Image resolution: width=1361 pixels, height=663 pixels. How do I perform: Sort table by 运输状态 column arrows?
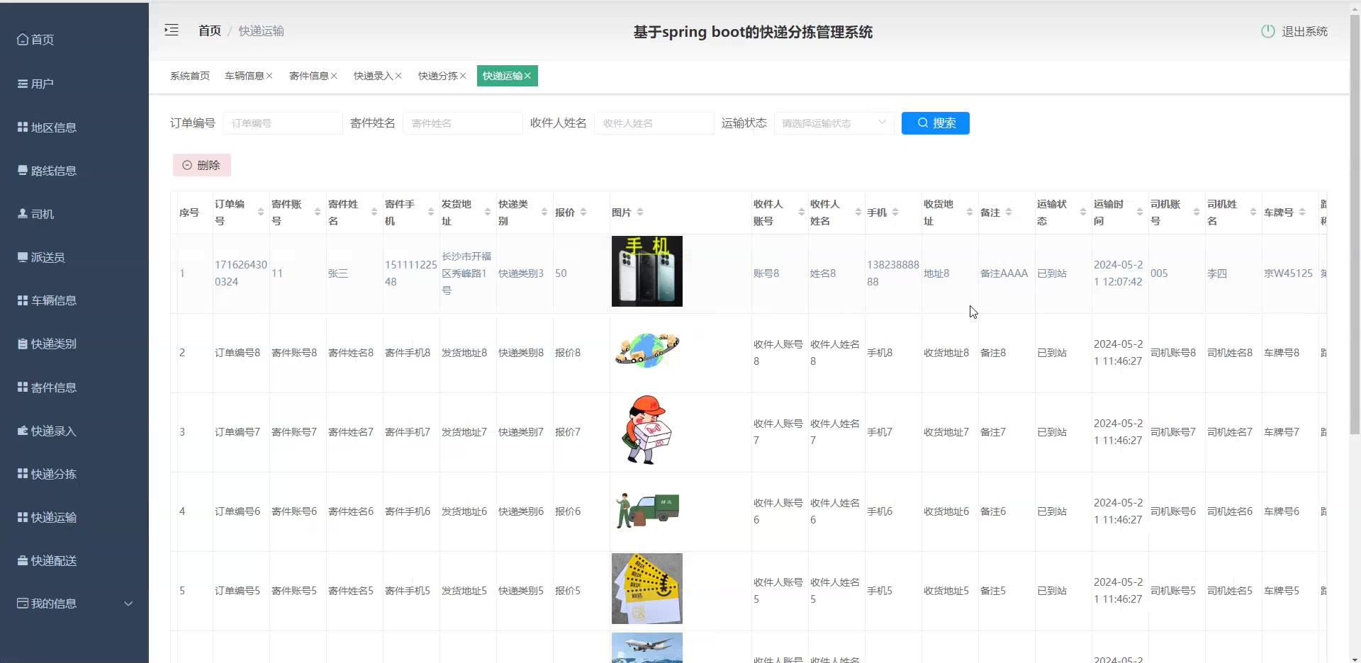[1083, 212]
